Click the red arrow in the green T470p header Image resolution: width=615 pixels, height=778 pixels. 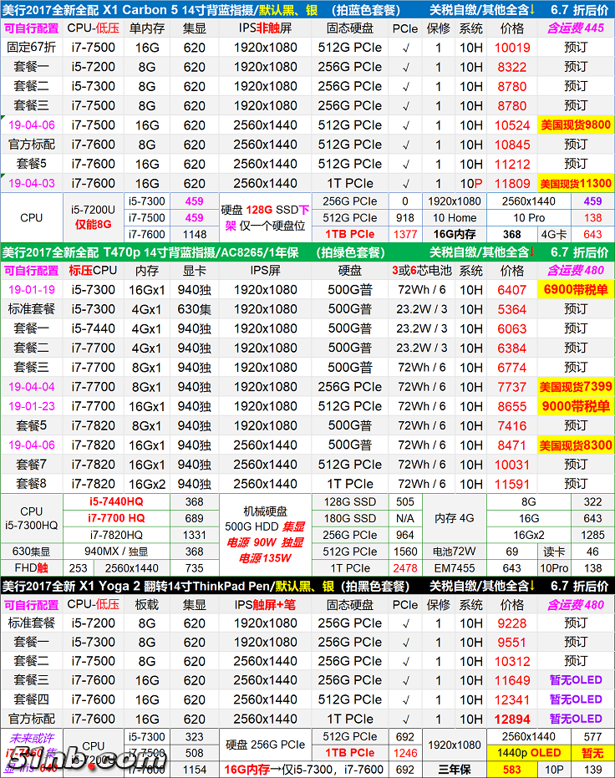[x=533, y=252]
